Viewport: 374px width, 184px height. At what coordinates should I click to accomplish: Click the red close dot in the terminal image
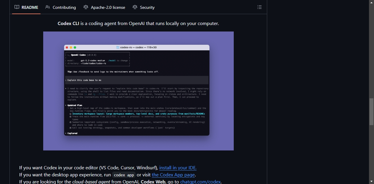[67, 47]
